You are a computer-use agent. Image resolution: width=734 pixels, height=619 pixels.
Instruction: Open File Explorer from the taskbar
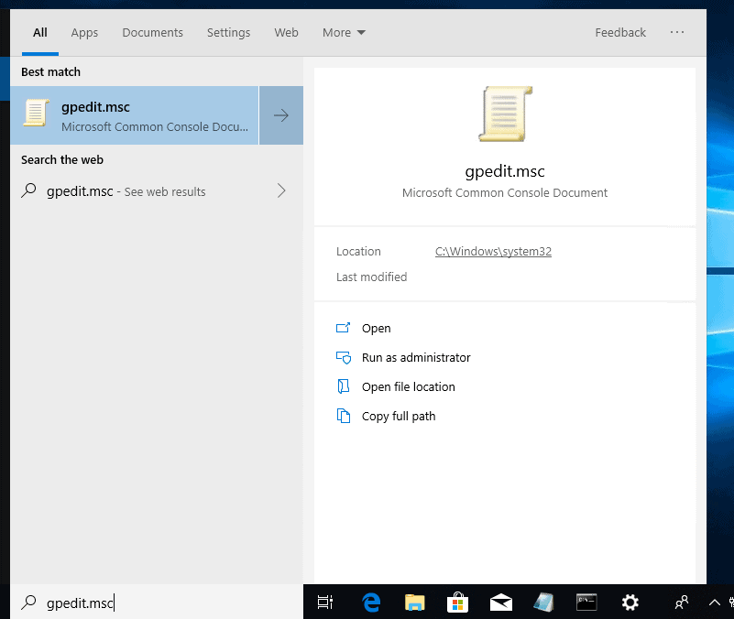[x=415, y=603]
